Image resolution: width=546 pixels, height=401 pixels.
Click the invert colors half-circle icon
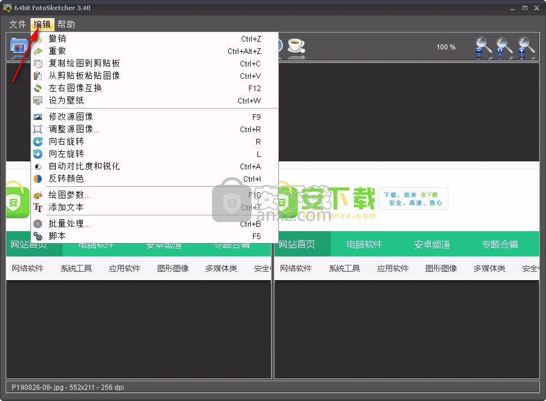click(38, 179)
